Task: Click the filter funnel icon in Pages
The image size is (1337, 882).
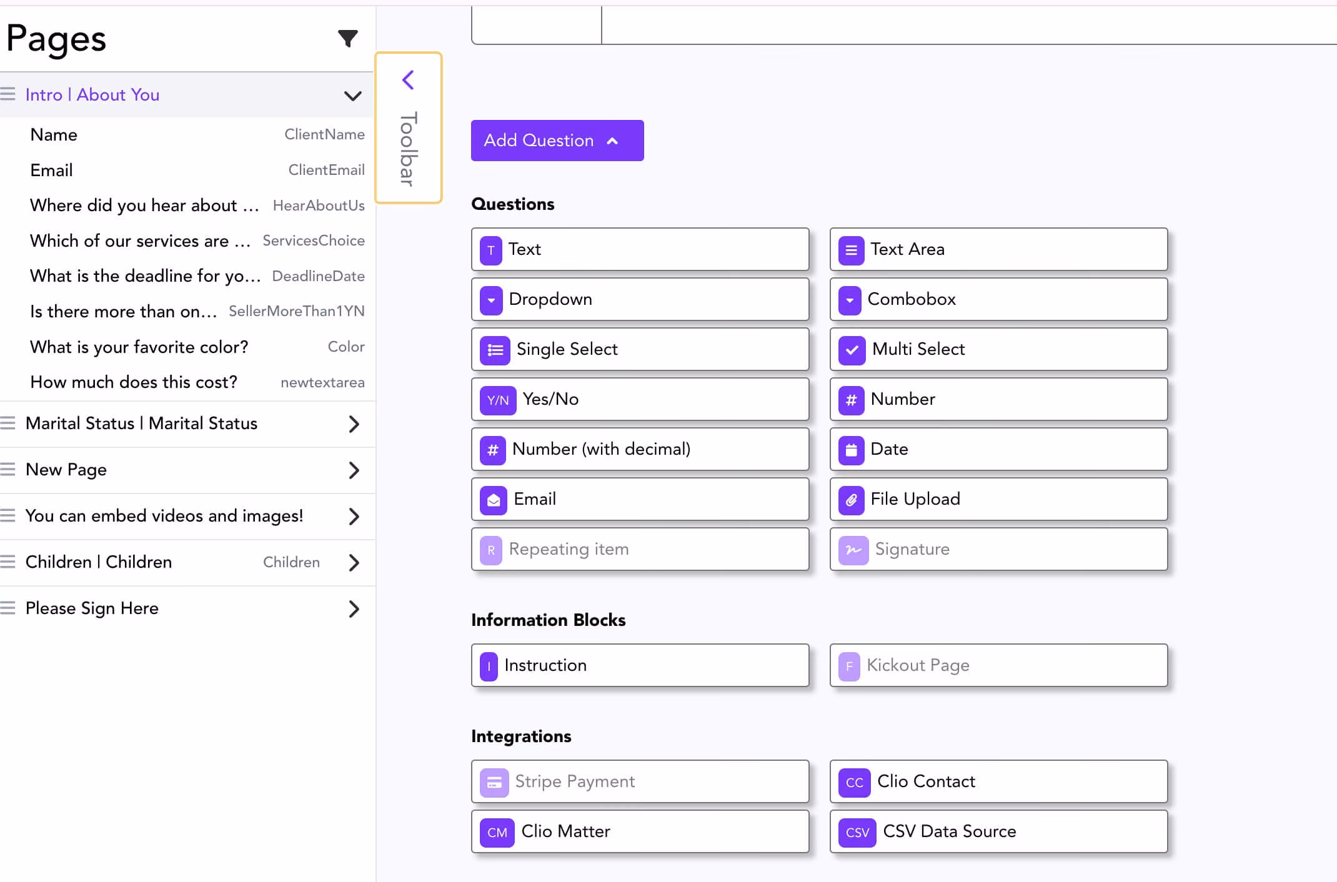Action: click(x=348, y=39)
